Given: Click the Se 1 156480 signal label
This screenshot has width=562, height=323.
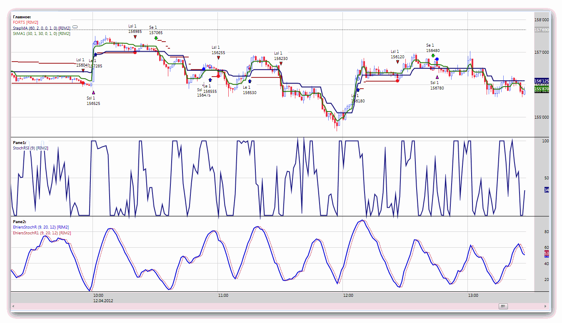Looking at the screenshot, I should (433, 48).
